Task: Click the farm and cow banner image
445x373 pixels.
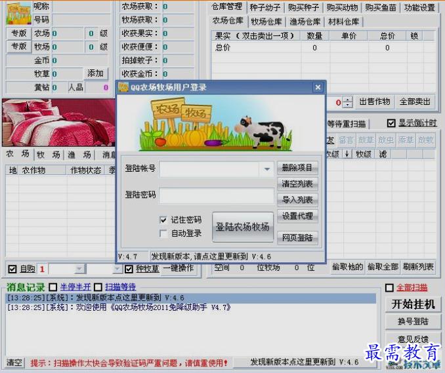Action: (221, 123)
